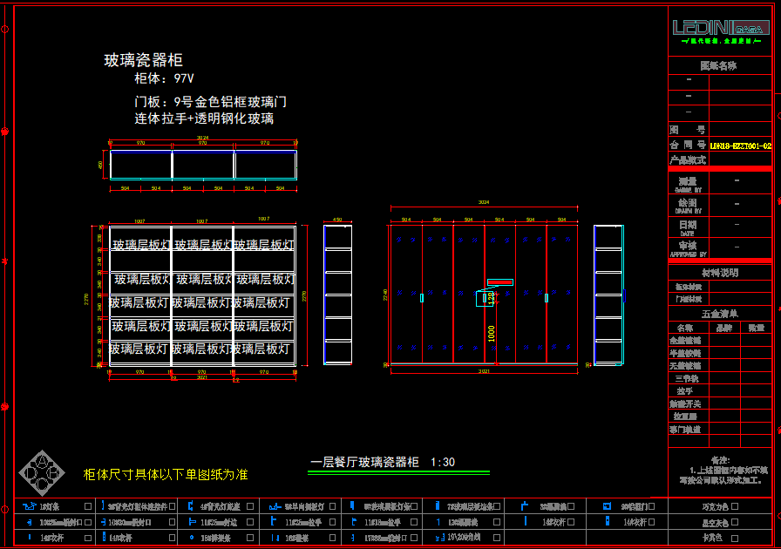Enable the 卡其色 checkbox
This screenshot has width=781, height=549.
[736, 538]
